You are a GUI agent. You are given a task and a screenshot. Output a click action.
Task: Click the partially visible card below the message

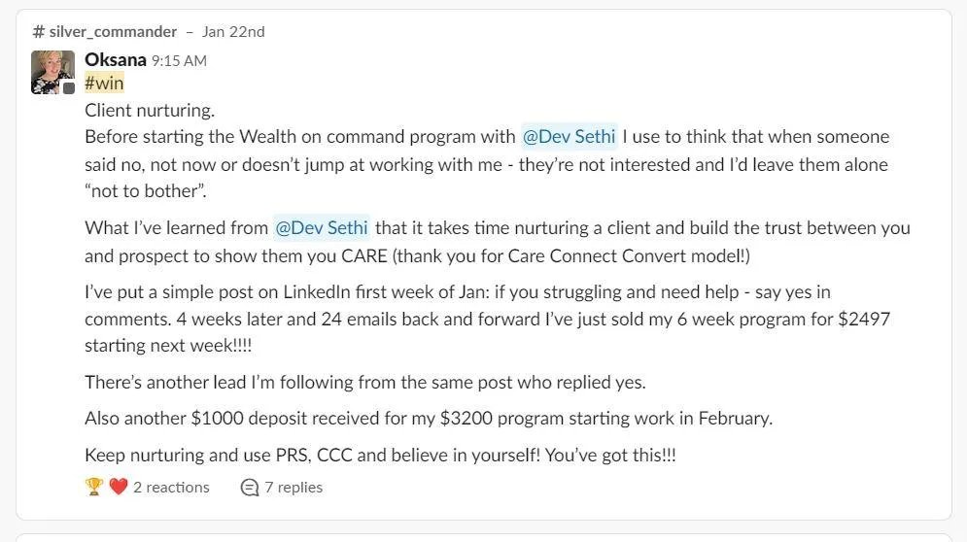click(x=484, y=538)
